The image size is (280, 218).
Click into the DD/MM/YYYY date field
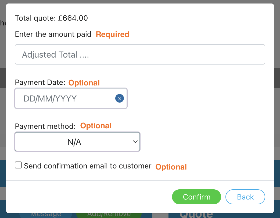[71, 98]
